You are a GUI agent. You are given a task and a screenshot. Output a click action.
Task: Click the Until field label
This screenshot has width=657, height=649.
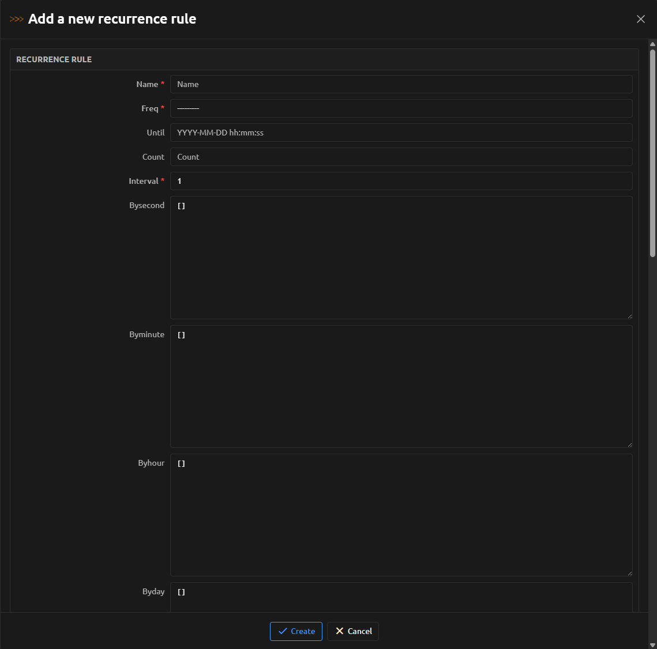point(155,133)
